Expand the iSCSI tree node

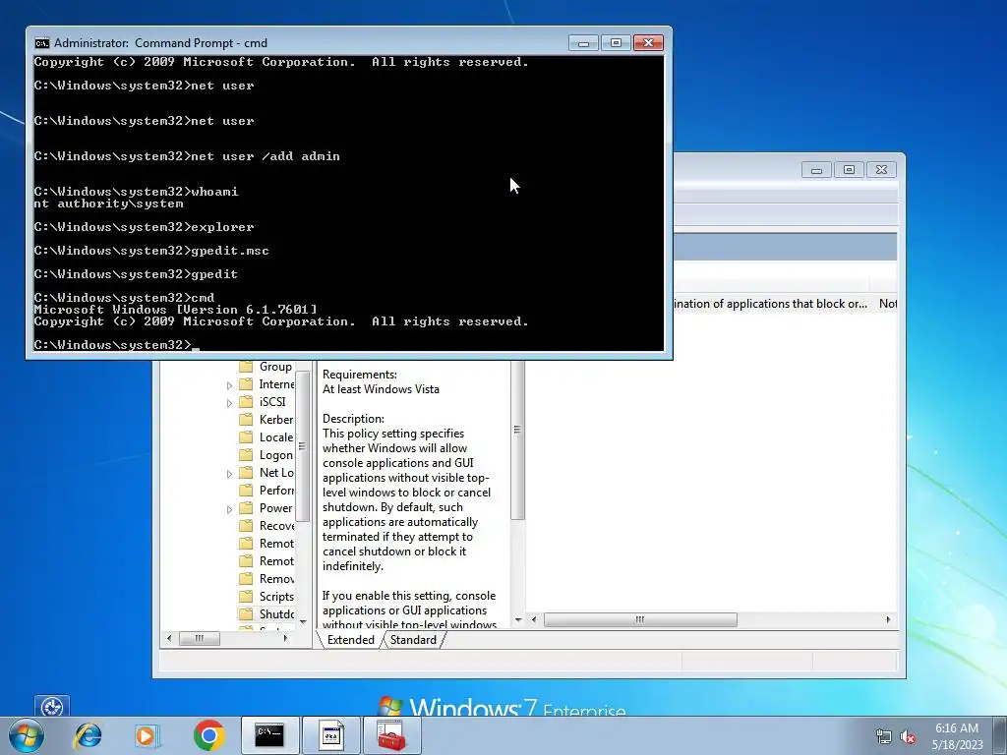(x=229, y=403)
